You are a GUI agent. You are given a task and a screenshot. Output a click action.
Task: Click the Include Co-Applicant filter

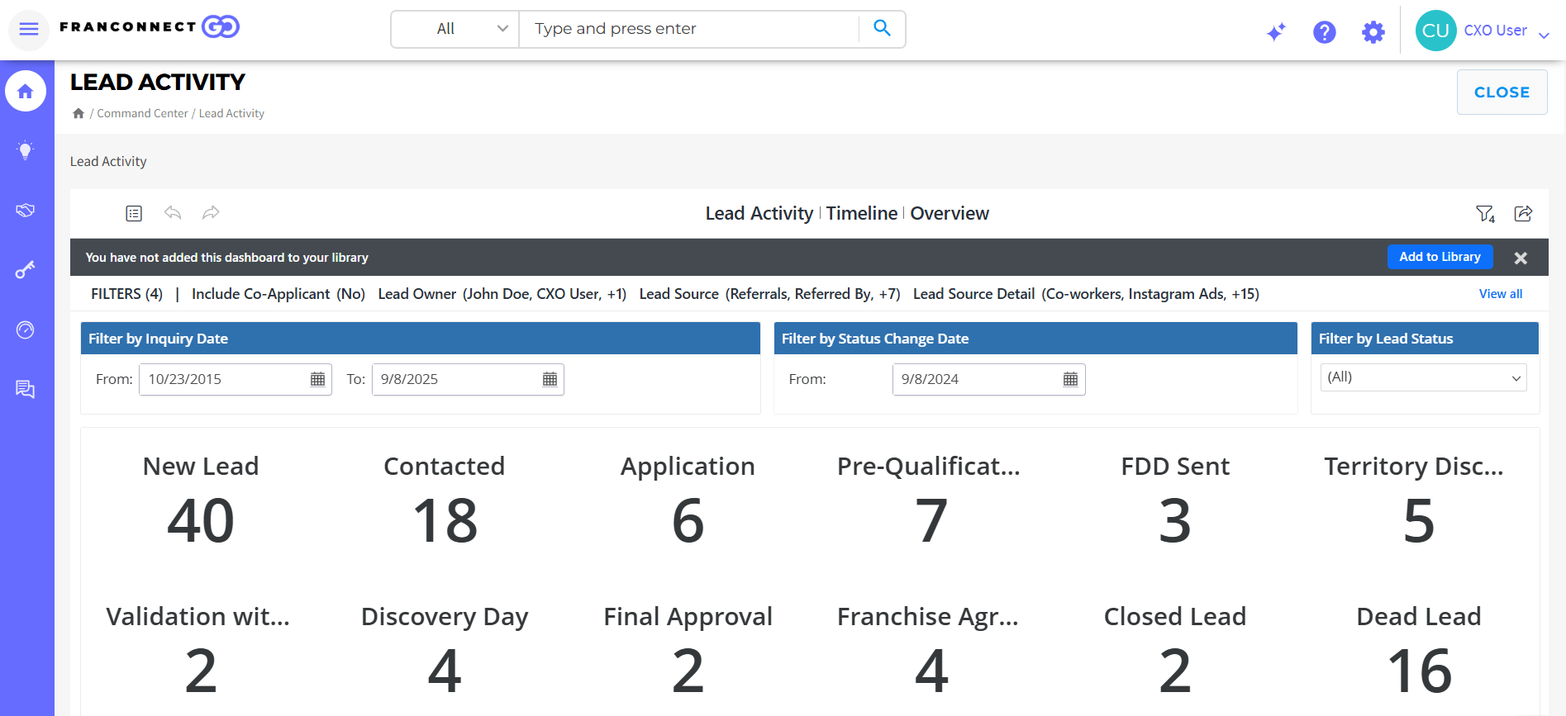(278, 294)
